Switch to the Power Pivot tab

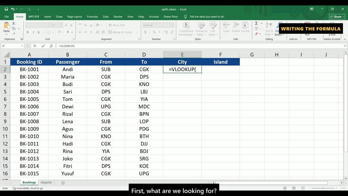[171, 17]
